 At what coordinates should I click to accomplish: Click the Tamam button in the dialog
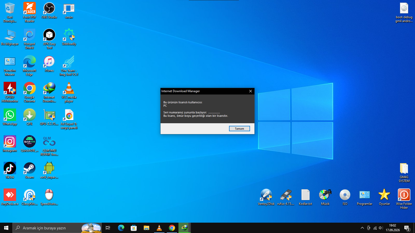click(x=239, y=129)
